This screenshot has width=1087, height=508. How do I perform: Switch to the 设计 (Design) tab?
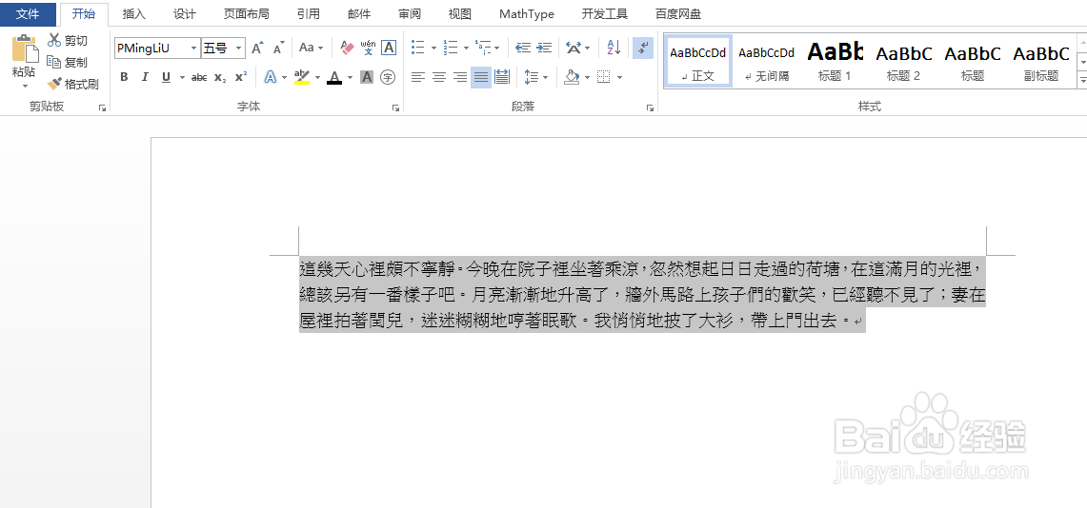(x=185, y=14)
